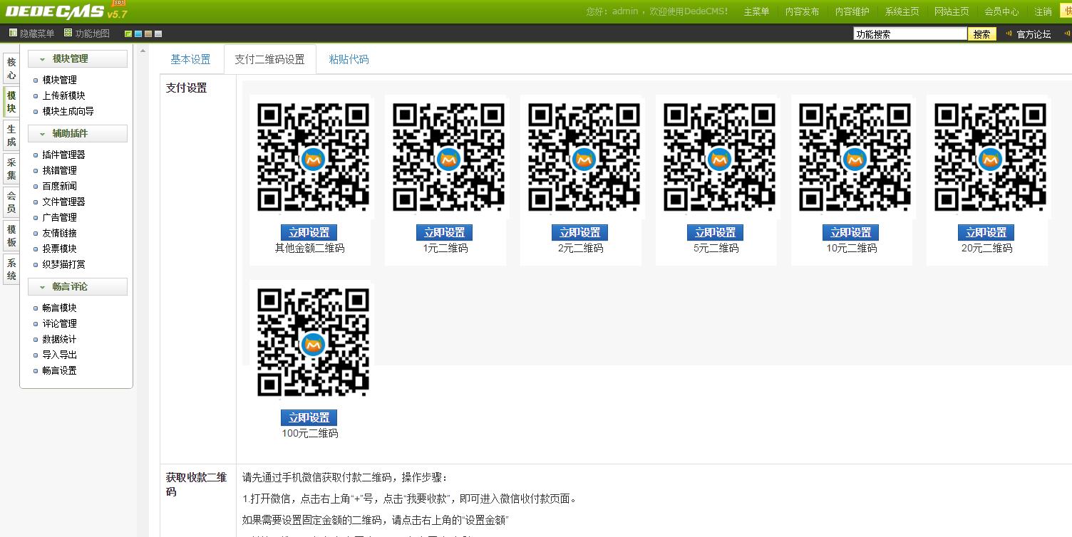Switch to the 采集 side tab
This screenshot has height=537, width=1072.
[11, 169]
